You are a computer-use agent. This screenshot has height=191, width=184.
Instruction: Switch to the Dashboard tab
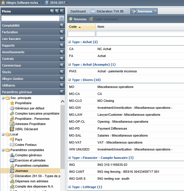(78, 11)
